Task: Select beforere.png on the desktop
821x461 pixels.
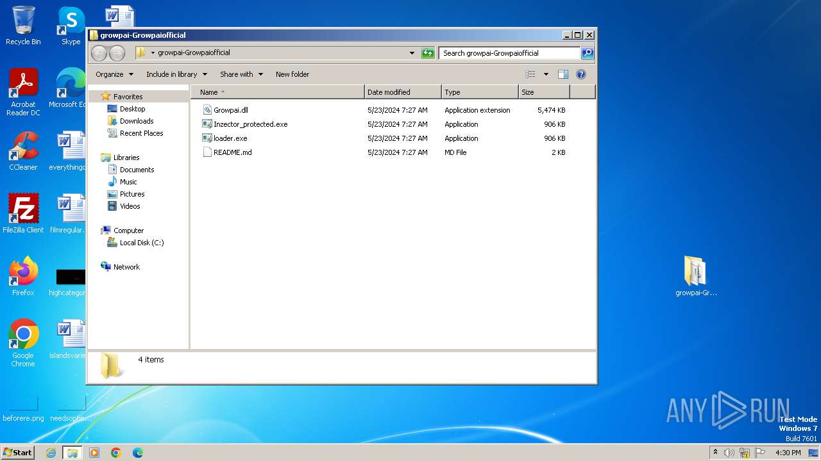Action: (23, 408)
